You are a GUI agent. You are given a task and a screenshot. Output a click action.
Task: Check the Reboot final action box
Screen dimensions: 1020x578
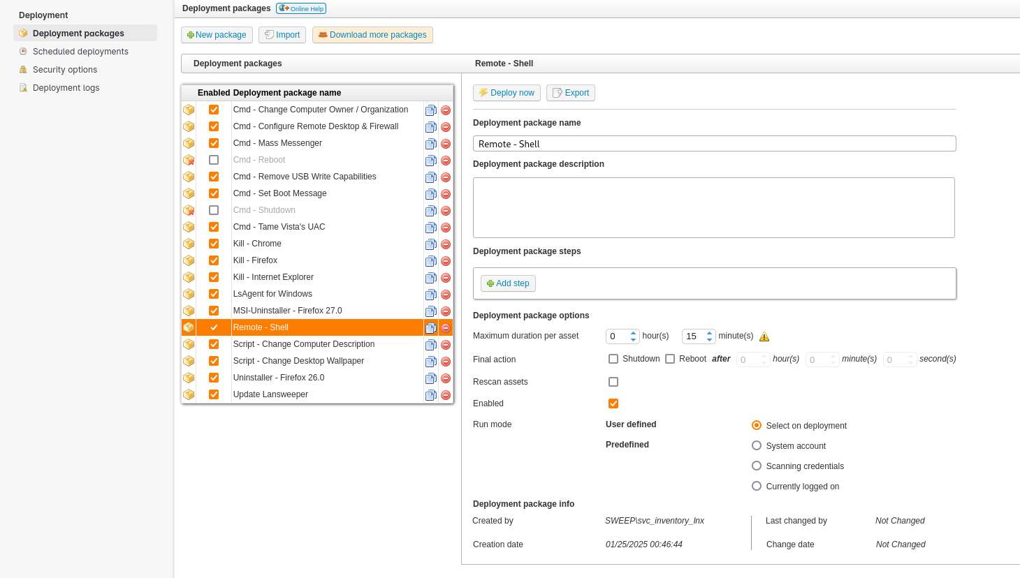coord(670,359)
